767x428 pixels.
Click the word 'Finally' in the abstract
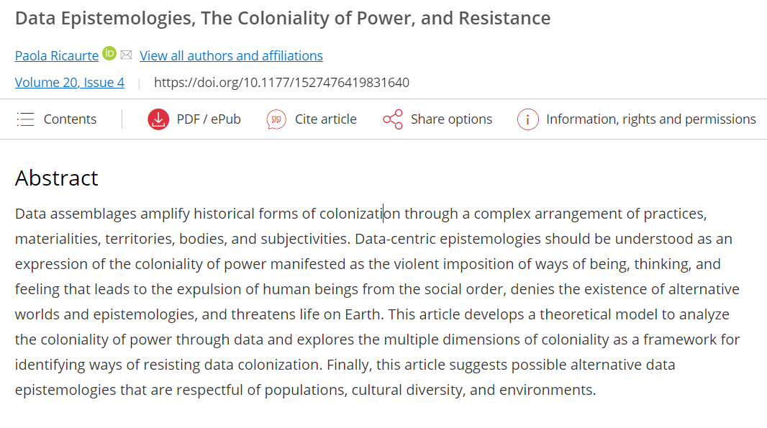tap(348, 365)
